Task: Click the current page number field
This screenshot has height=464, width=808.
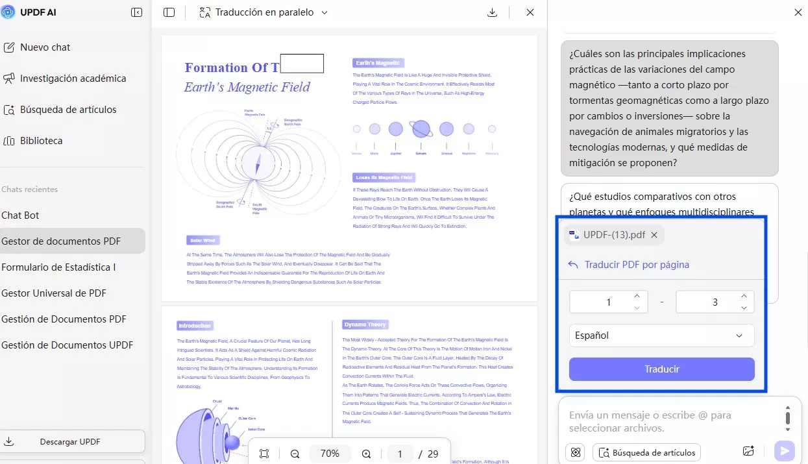Action: (400, 454)
